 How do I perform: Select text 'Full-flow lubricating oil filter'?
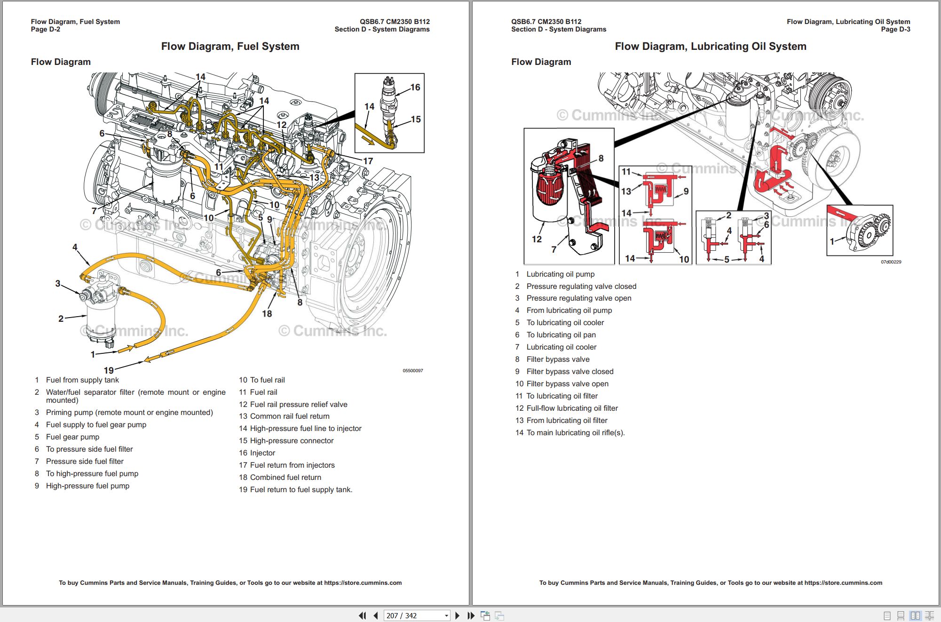coord(572,408)
